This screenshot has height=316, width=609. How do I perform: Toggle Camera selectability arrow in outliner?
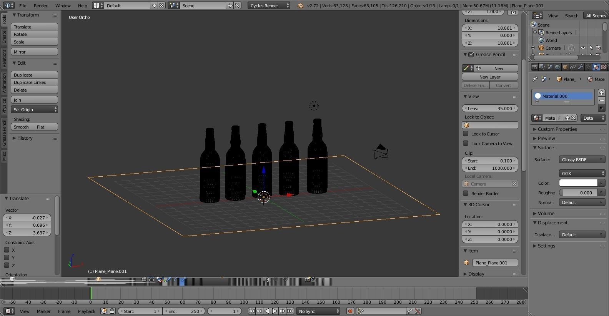click(x=591, y=48)
